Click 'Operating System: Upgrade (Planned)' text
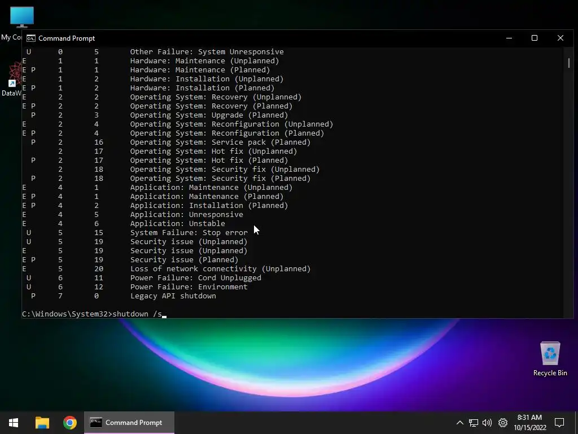 209,115
